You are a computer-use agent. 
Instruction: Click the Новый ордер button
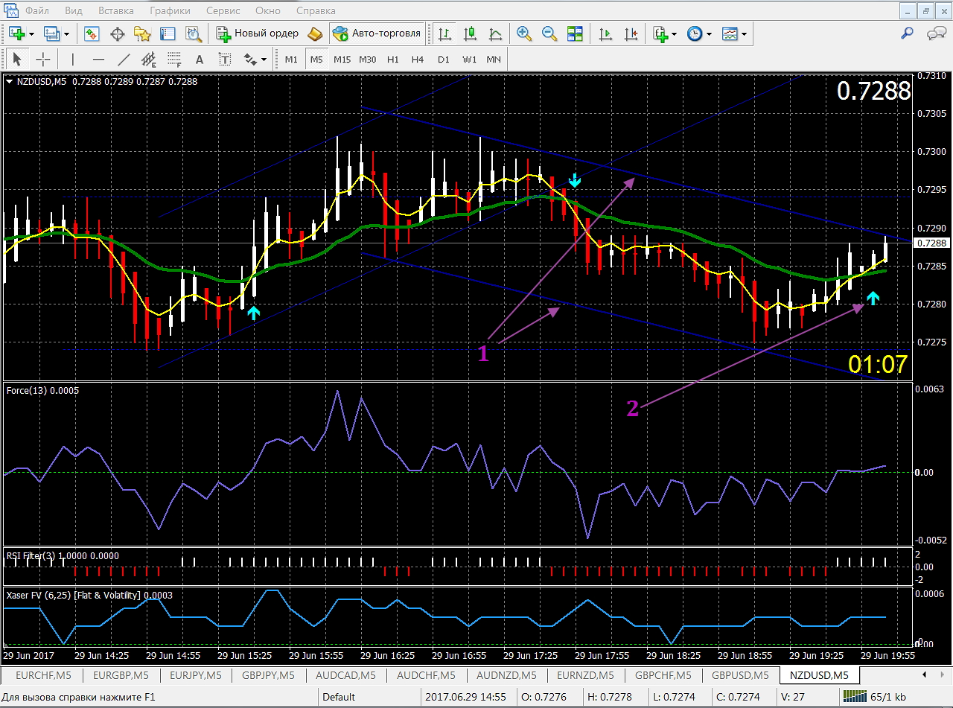[258, 34]
